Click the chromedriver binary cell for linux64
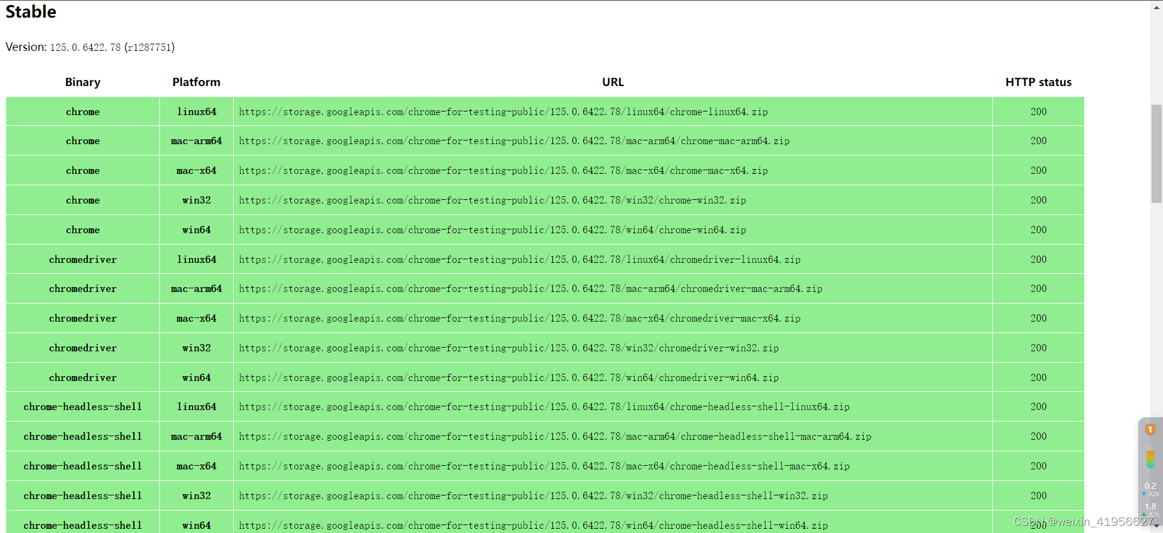Screen dimensions: 1163x533 click(83, 260)
